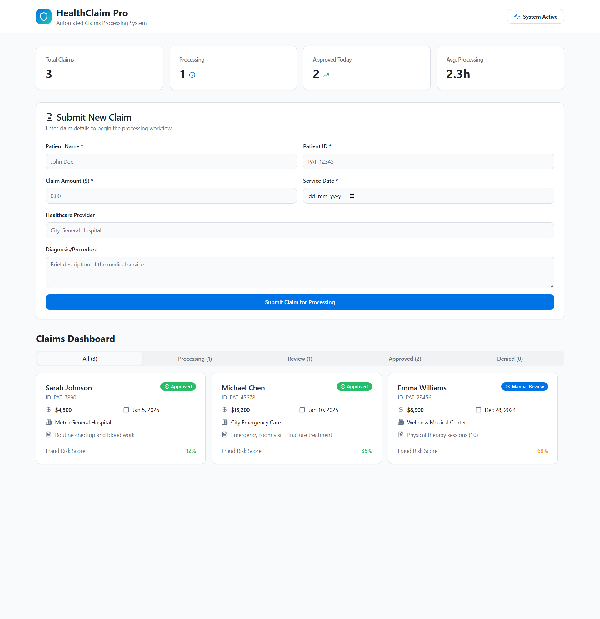Click document icon beside Emergency room visit
The width and height of the screenshot is (600, 619).
(225, 434)
